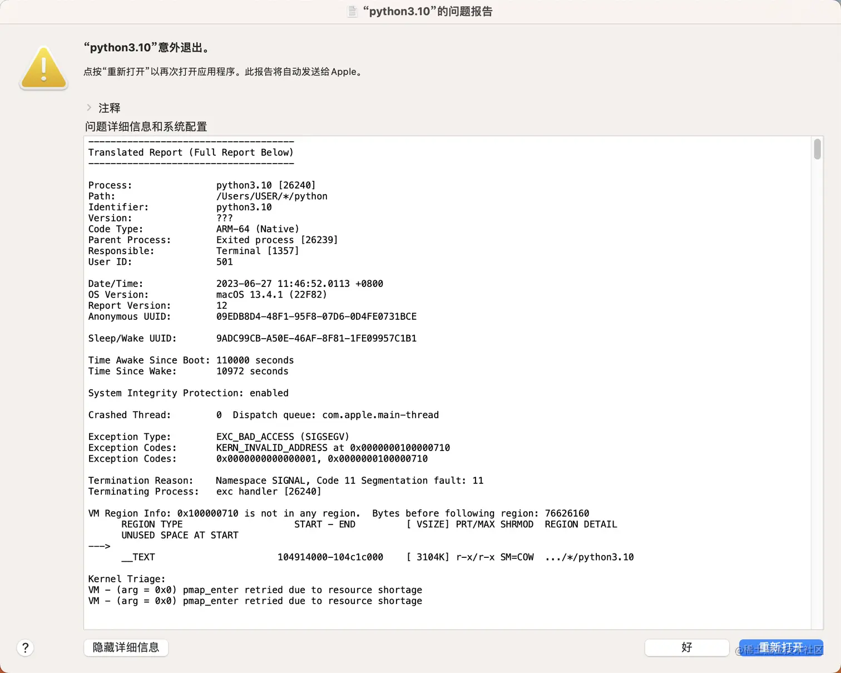
Task: Click the 问题详细信息和系统配置 heading
Action: click(x=146, y=127)
